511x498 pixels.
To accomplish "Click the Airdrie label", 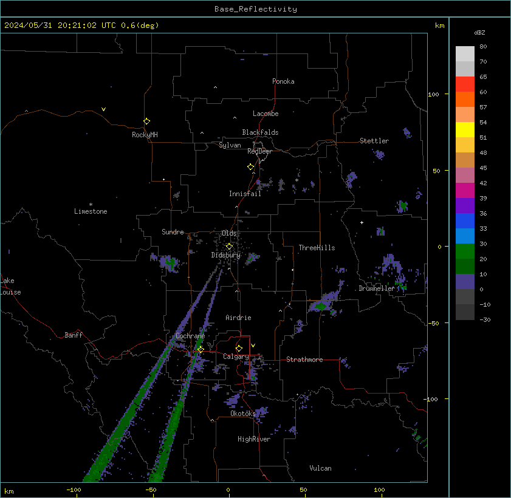I will coord(238,318).
